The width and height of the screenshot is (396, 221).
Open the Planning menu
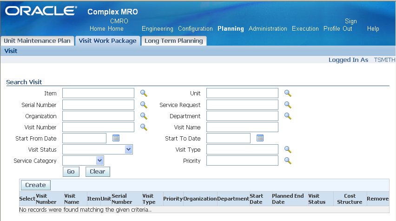(231, 28)
